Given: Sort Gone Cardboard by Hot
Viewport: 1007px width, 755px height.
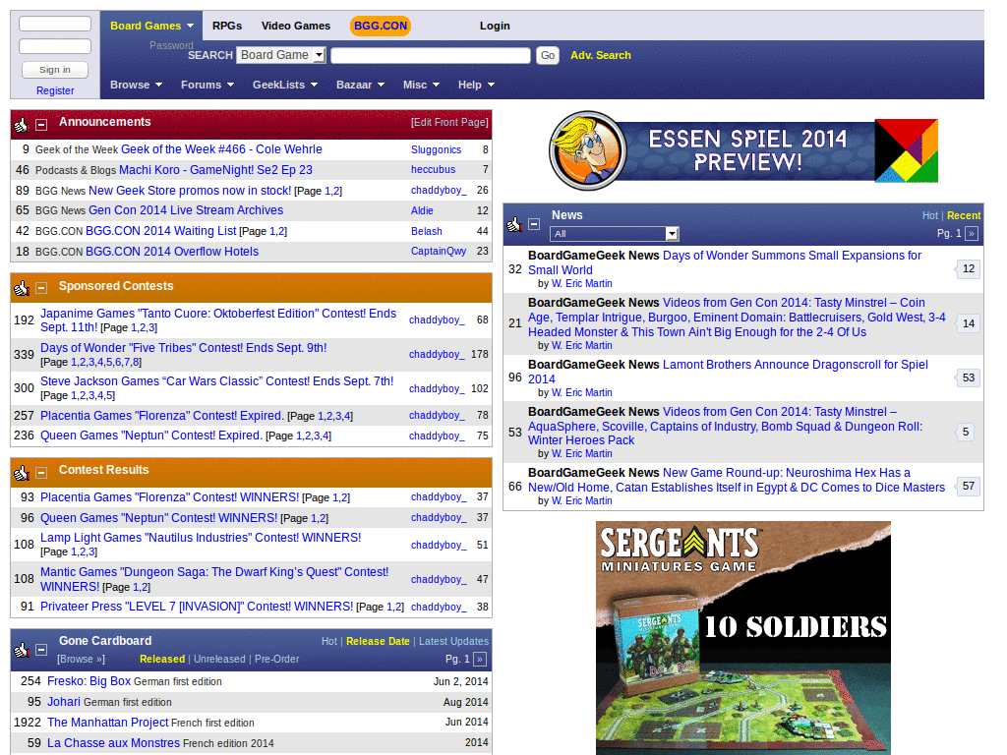Looking at the screenshot, I should [x=328, y=641].
